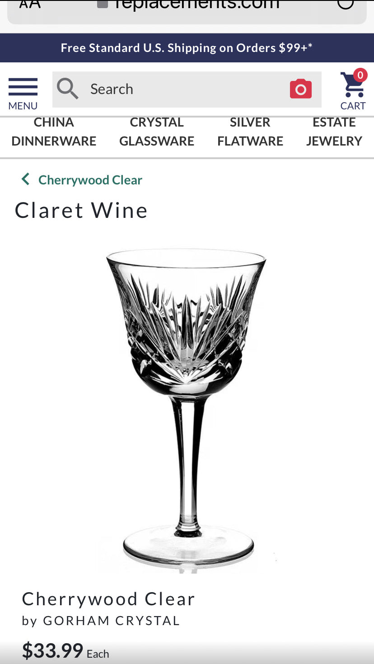Tap the red cart count badge
This screenshot has height=664, width=374.
[x=360, y=75]
